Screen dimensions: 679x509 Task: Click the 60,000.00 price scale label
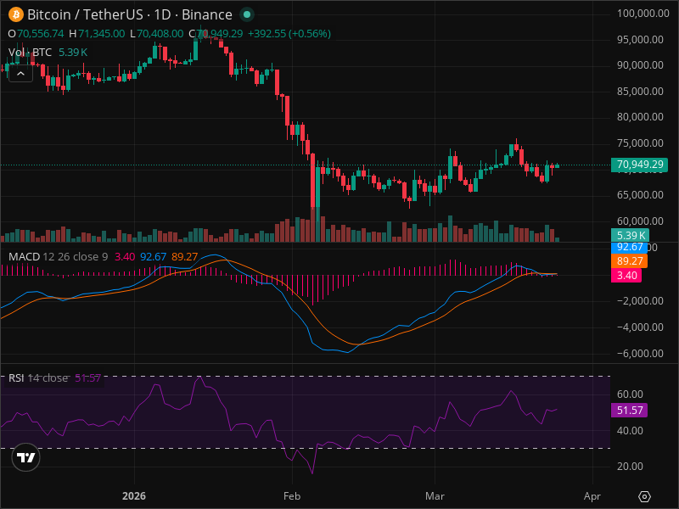coord(640,221)
